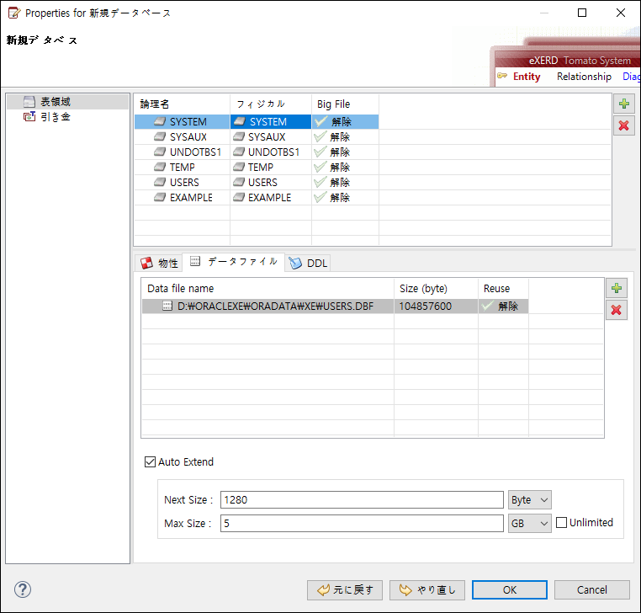Click the Size (byte) column header
Viewport: 641px width, 613px height.
click(x=437, y=289)
